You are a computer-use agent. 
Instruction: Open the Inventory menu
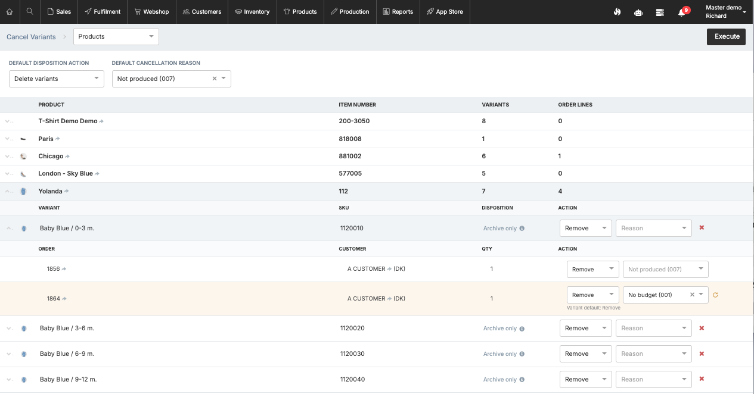(x=252, y=12)
